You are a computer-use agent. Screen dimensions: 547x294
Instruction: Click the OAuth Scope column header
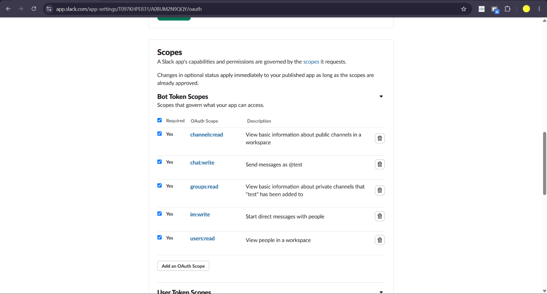tap(204, 121)
